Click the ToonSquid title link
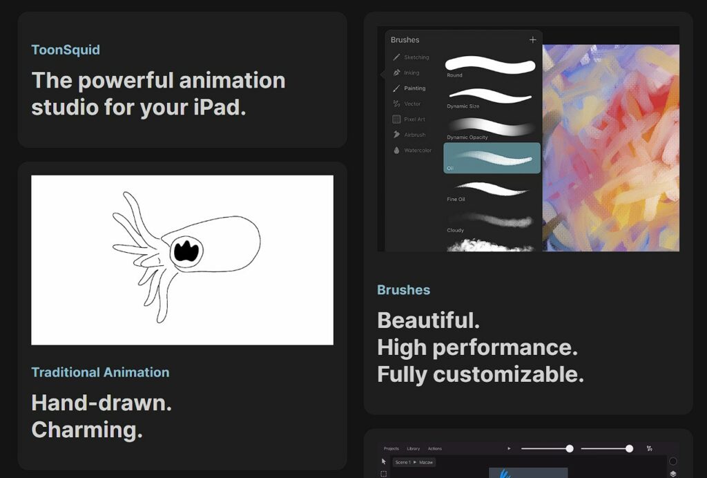Viewport: 707px width, 478px height. pos(66,50)
